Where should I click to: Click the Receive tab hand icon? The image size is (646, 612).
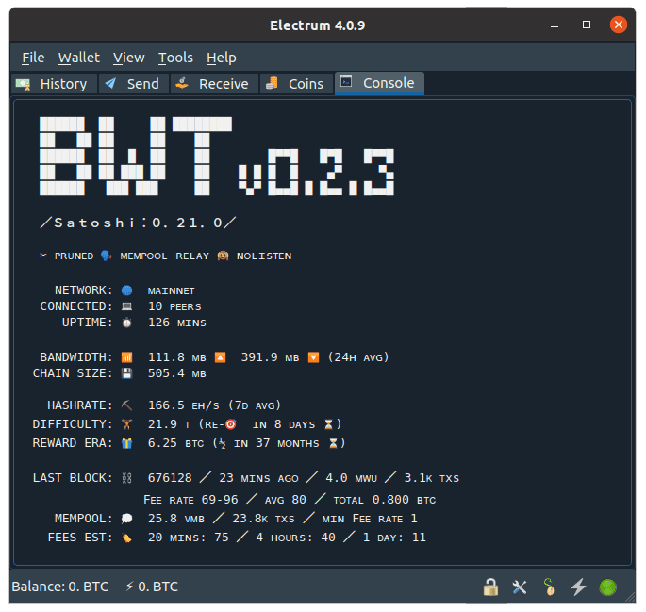pos(182,83)
